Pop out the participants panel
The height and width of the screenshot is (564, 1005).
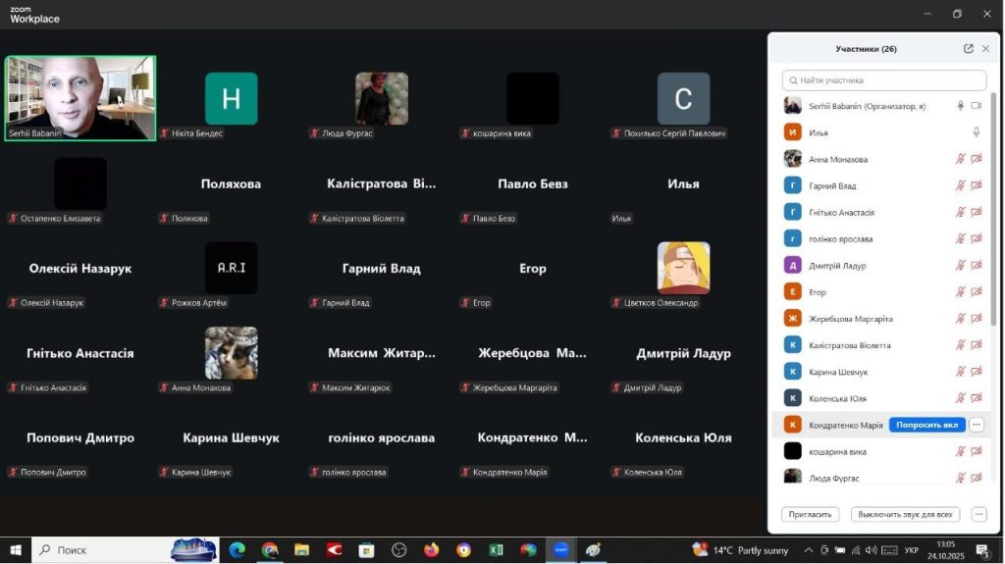(969, 49)
